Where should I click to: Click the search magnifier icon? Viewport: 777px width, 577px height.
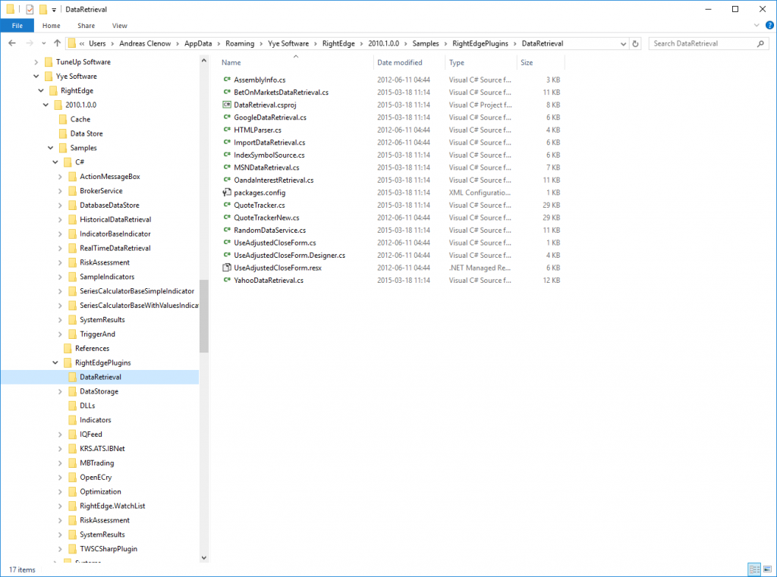pos(760,43)
